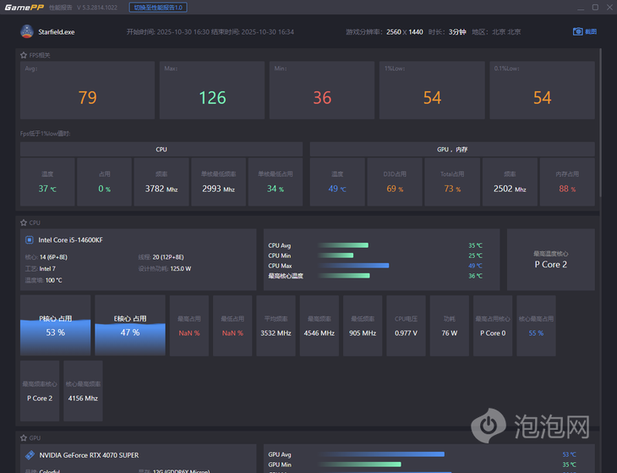Click the GamePP logo in the title bar
This screenshot has height=473, width=617.
pyautogui.click(x=24, y=7)
